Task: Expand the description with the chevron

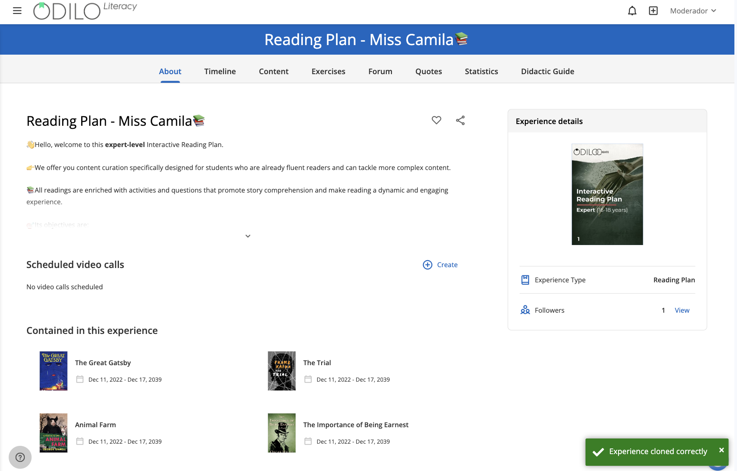Action: (x=248, y=236)
